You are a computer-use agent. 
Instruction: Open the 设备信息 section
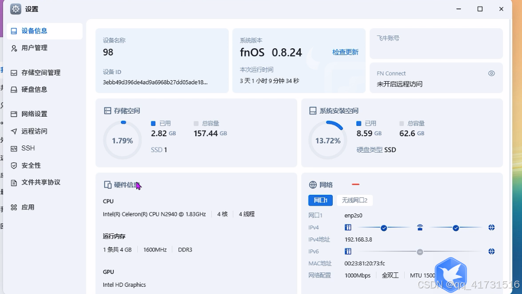click(45, 31)
